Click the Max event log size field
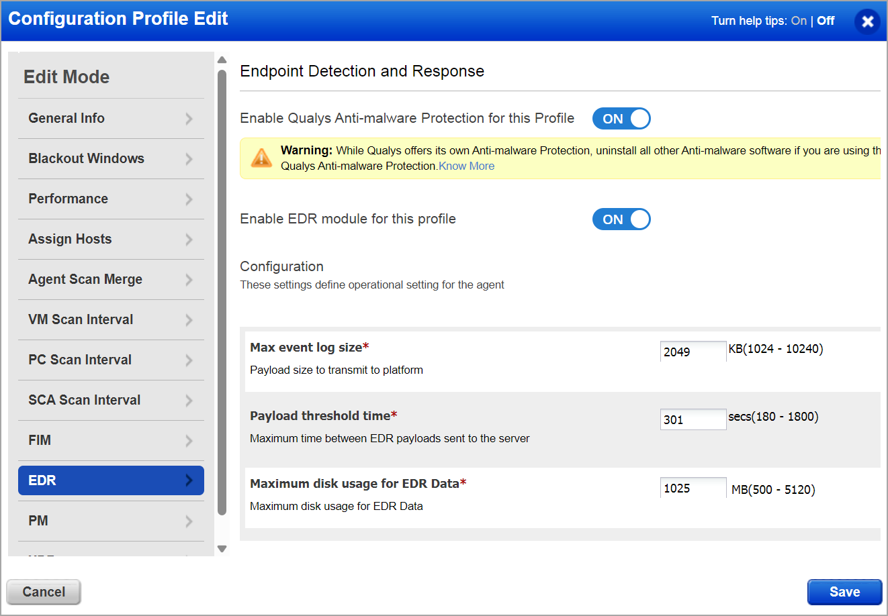888x616 pixels. [x=693, y=352]
